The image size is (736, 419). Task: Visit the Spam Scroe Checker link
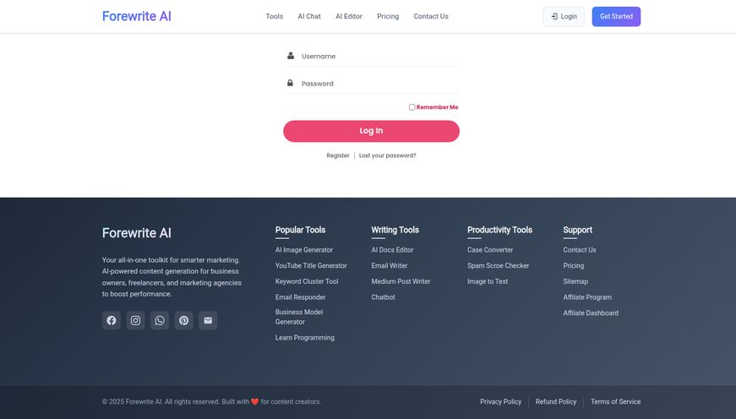(x=498, y=265)
